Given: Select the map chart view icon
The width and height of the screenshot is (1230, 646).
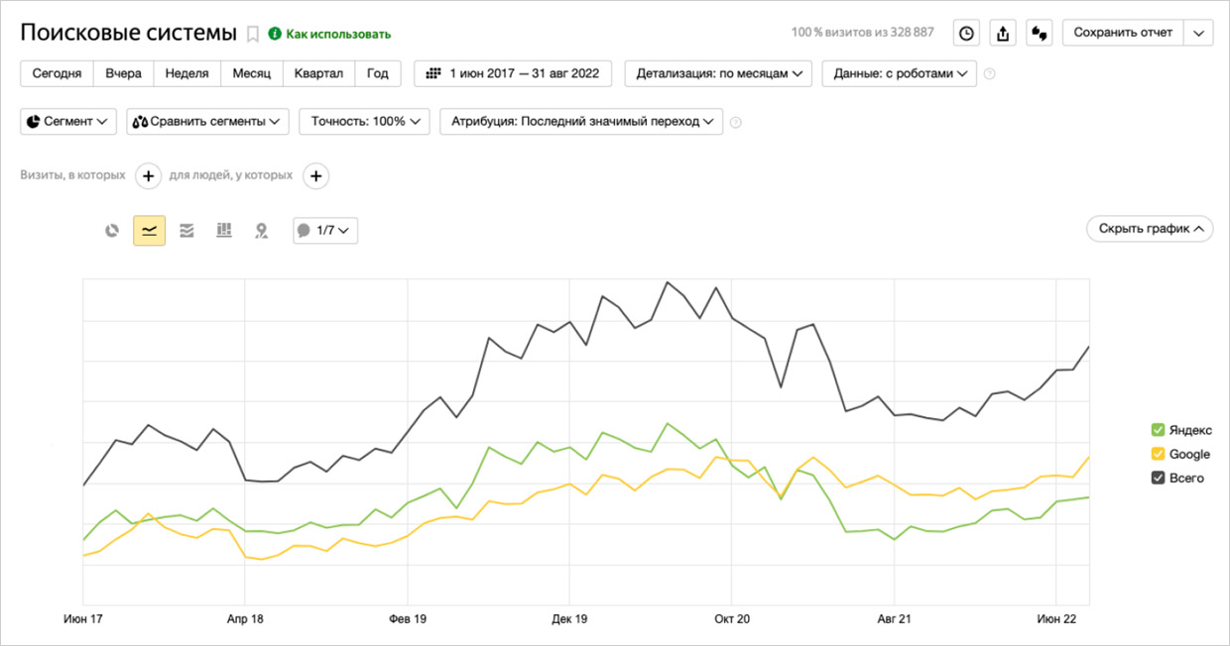Looking at the screenshot, I should (261, 231).
